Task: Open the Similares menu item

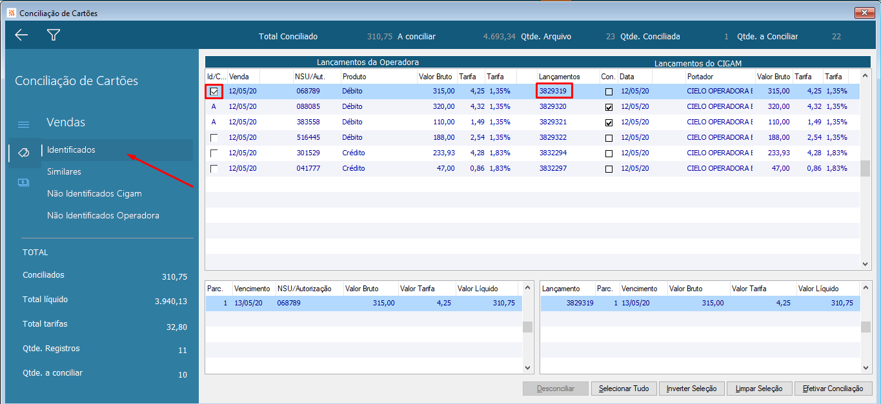Action: (x=64, y=172)
